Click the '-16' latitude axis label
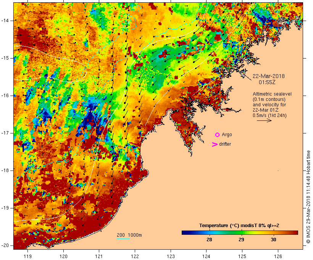The width and height of the screenshot is (313, 260). click(5, 96)
